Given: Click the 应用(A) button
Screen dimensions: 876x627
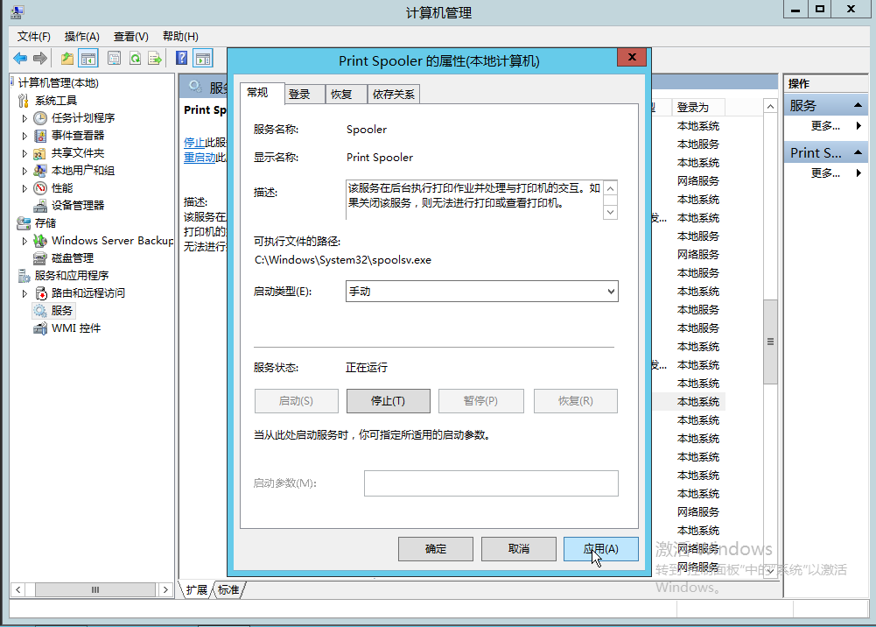Looking at the screenshot, I should click(600, 548).
